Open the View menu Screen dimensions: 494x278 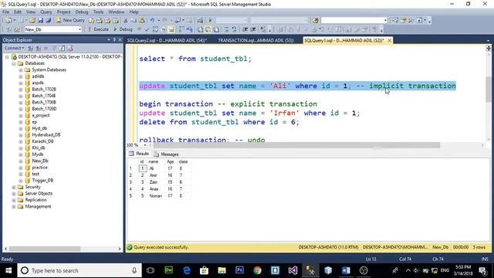coord(31,12)
